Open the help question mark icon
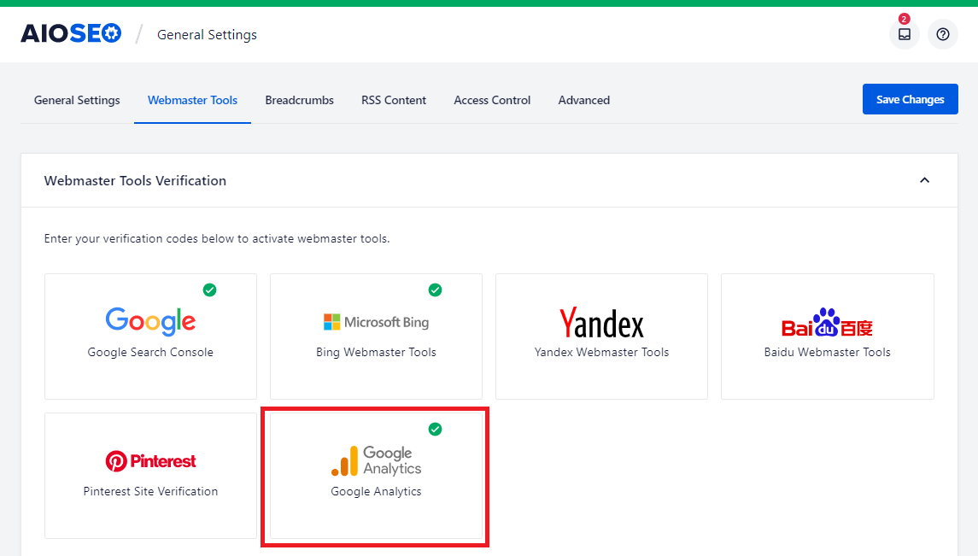 pos(942,34)
